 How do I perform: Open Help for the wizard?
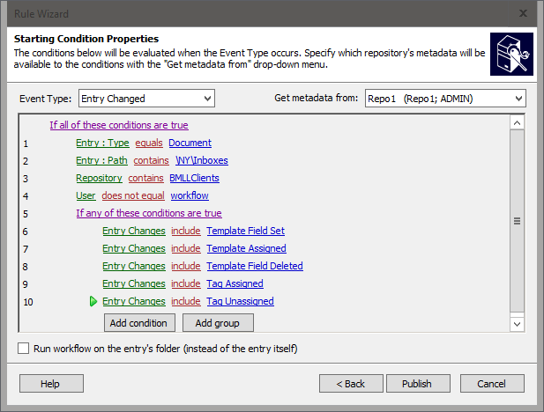pyautogui.click(x=51, y=384)
